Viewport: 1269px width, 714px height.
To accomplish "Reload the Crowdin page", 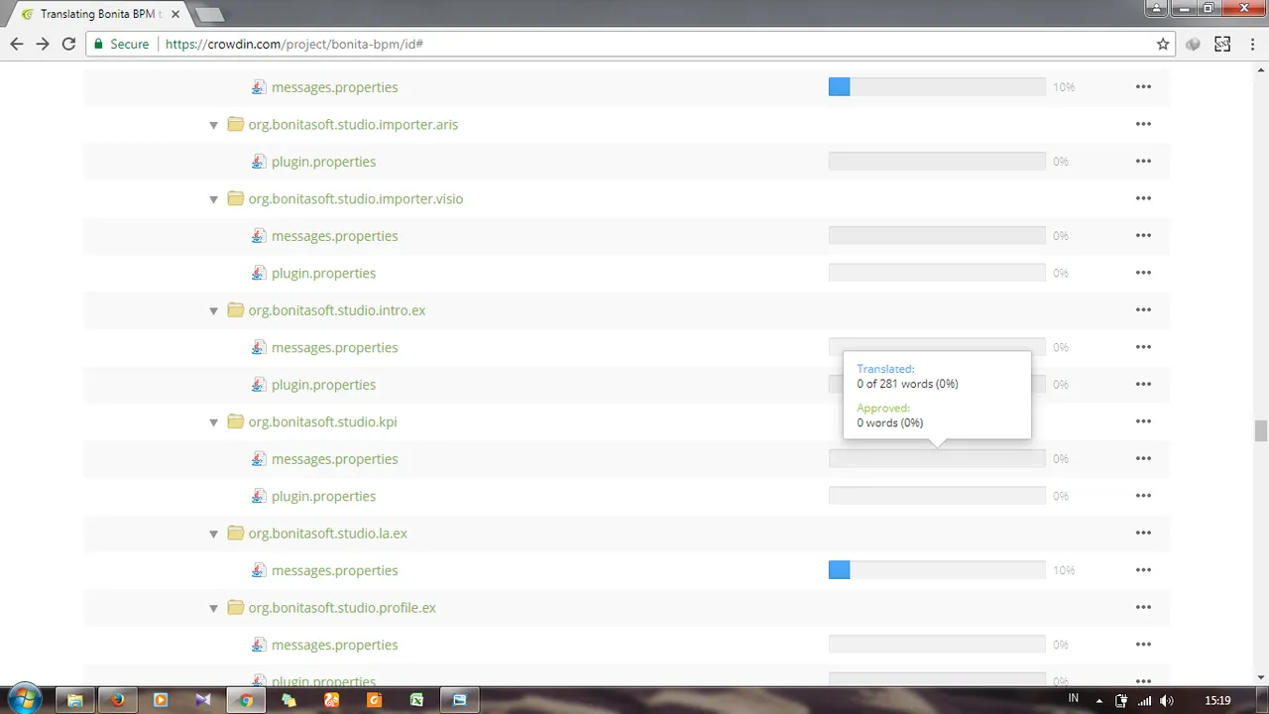I will (x=68, y=44).
